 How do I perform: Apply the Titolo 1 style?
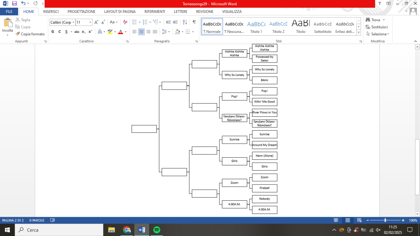pos(256,27)
